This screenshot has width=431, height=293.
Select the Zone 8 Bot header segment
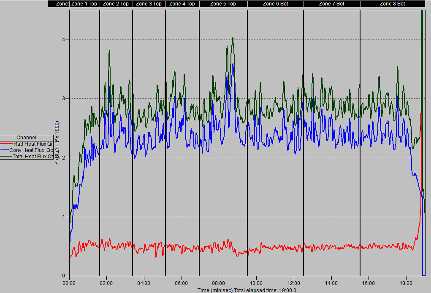(x=392, y=4)
